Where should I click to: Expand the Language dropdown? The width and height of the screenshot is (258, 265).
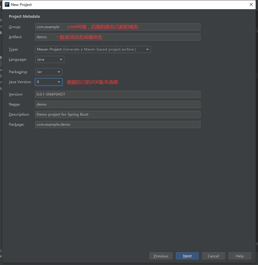(x=49, y=59)
